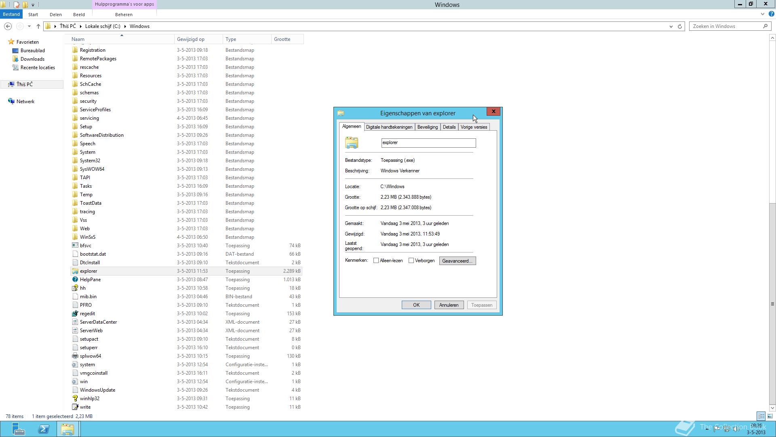
Task: Click the File Explorer taskbar icon
Action: click(x=67, y=429)
